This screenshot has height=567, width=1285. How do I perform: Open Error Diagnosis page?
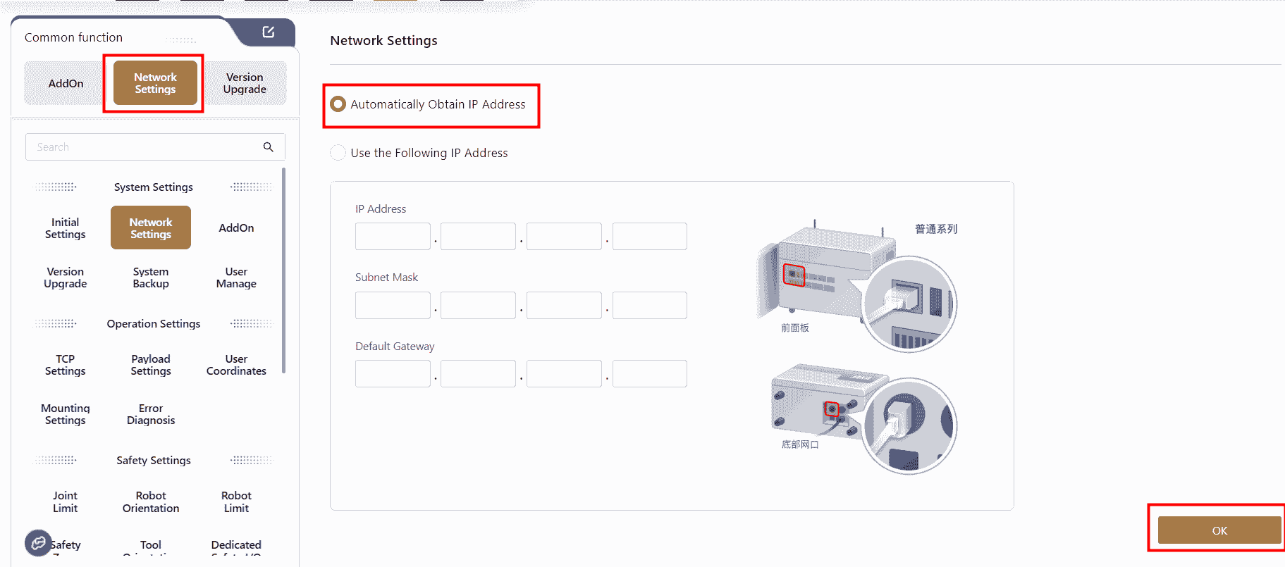(151, 414)
